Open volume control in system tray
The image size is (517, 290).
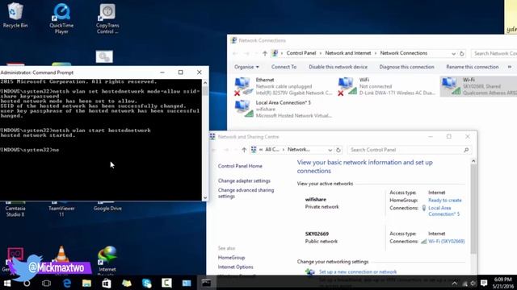pyautogui.click(x=473, y=283)
